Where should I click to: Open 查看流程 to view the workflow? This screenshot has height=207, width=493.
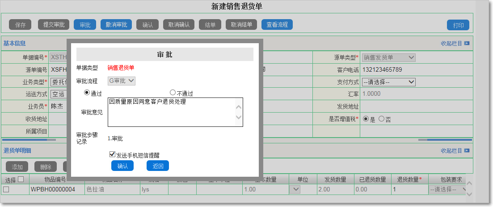[277, 25]
